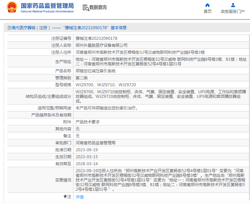Screen dimensions: 250x203
Task: Click approval date 2023-09-19
Action: click(x=86, y=150)
